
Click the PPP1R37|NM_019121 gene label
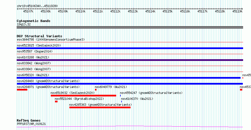click(31, 124)
